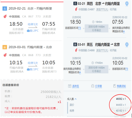Click Air China logo beside 中国国航 CA868
This screenshot has height=118, width=132.
point(76,50)
